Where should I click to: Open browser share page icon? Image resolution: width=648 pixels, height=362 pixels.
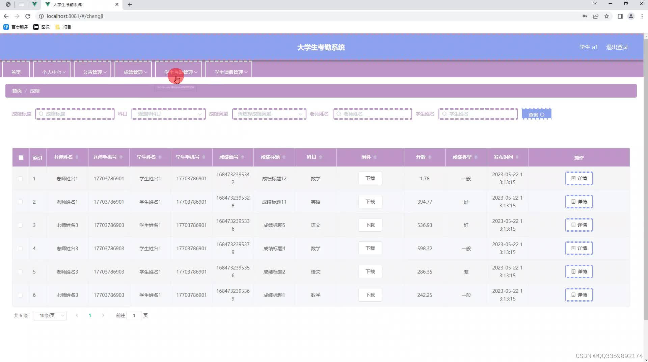pos(596,16)
